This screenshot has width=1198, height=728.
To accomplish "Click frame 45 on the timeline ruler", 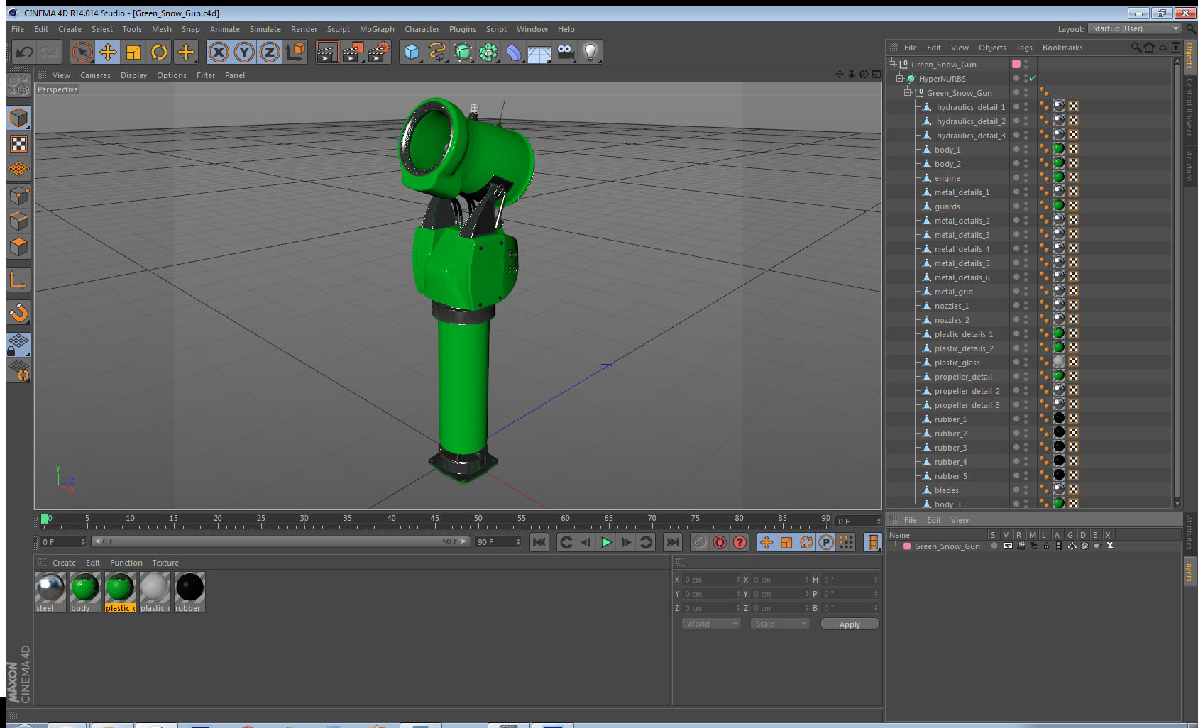I will [x=434, y=520].
